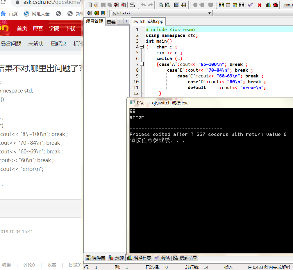The width and height of the screenshot is (293, 270).
Task: Open 学院 in CSDN navigation
Action: pos(54,28)
